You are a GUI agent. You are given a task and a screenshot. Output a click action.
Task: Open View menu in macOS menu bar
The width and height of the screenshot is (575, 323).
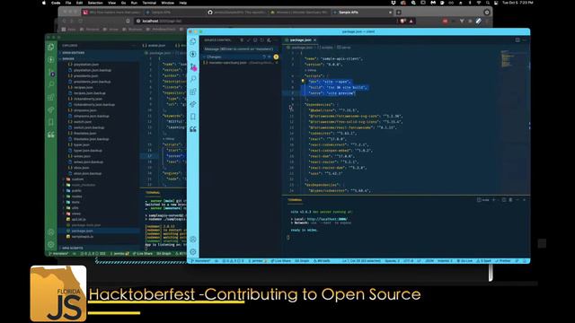(111, 3)
